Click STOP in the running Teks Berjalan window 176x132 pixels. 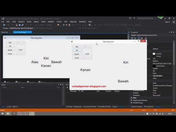pos(87,54)
